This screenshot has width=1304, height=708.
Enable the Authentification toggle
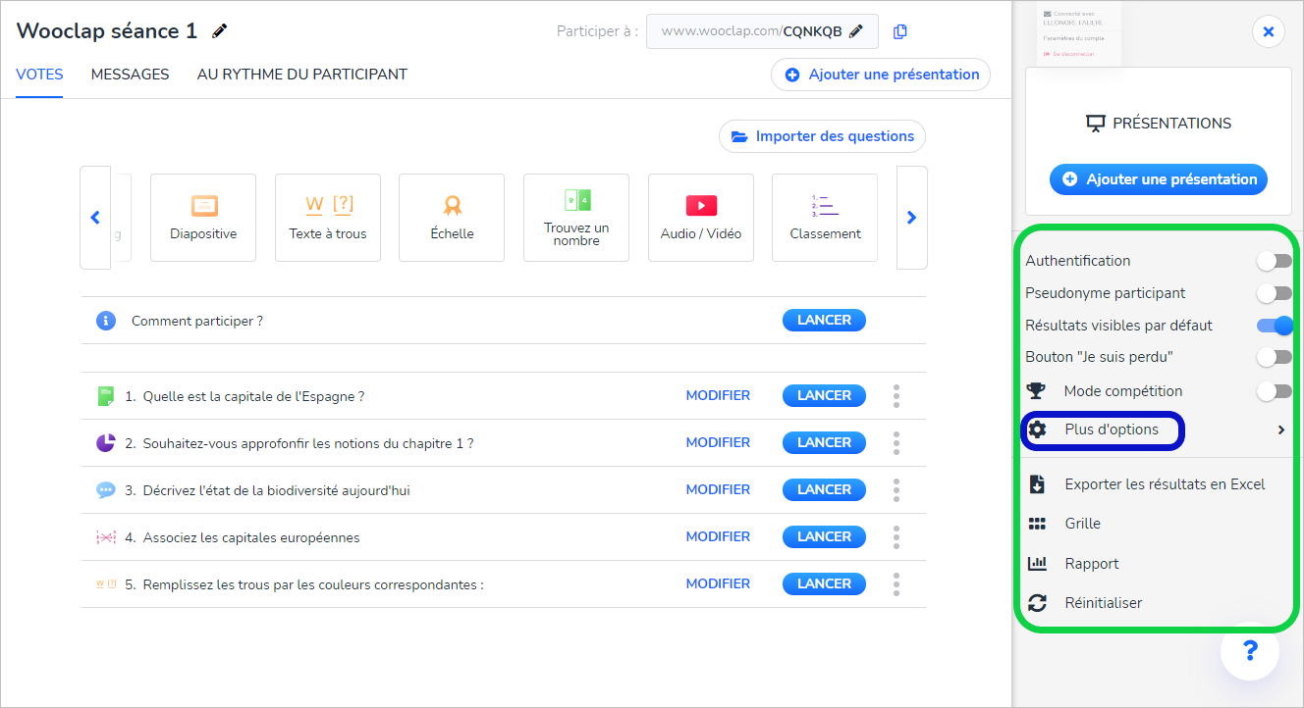pyautogui.click(x=1275, y=261)
